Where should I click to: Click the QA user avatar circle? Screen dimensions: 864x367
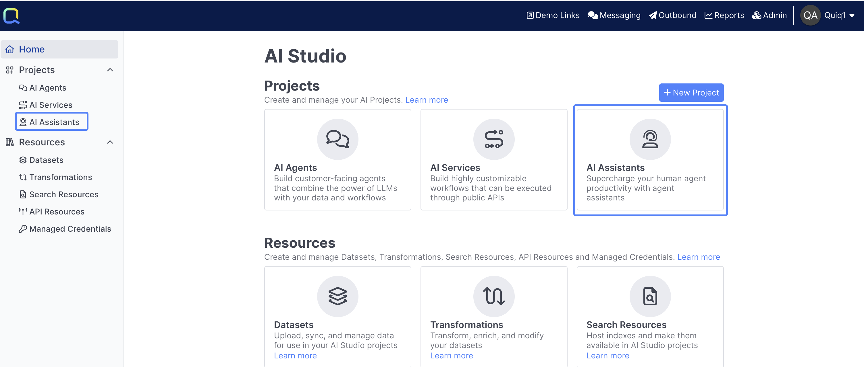pos(810,15)
